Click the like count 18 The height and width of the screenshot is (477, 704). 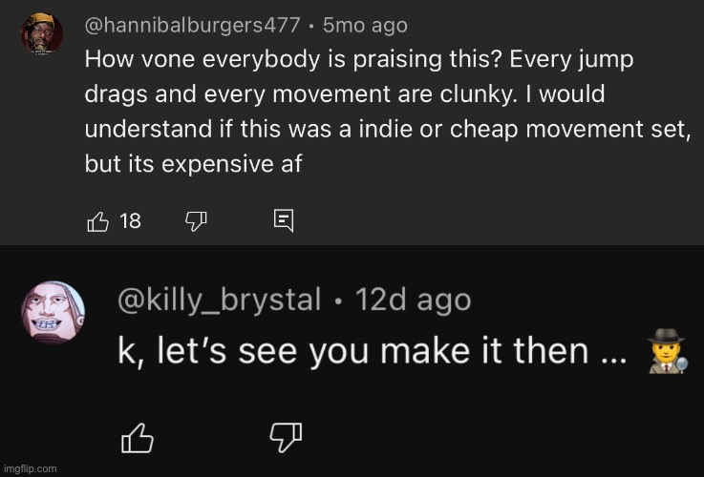[131, 221]
